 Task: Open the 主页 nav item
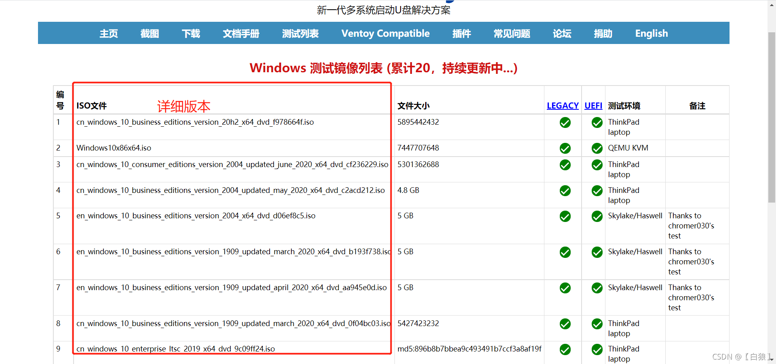point(109,33)
